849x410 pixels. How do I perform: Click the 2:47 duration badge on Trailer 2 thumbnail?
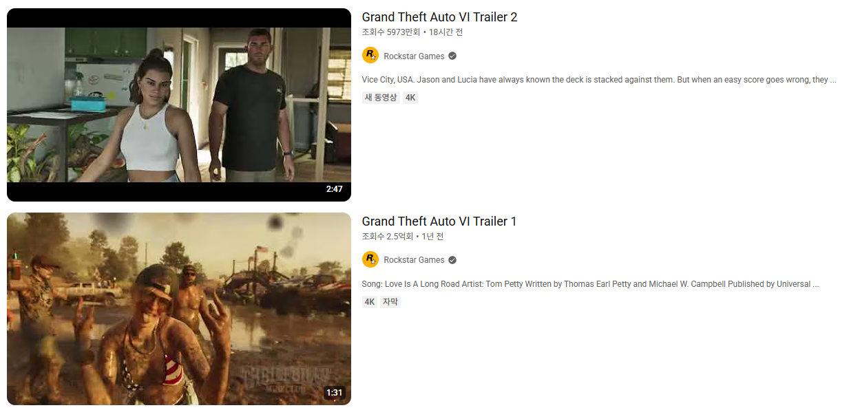tap(335, 189)
